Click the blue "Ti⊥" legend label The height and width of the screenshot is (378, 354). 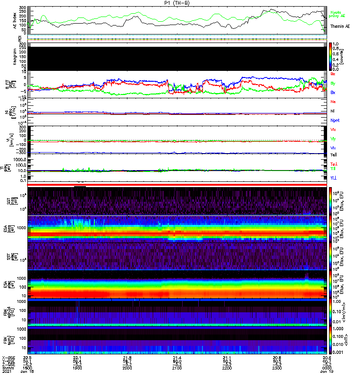tap(333, 178)
